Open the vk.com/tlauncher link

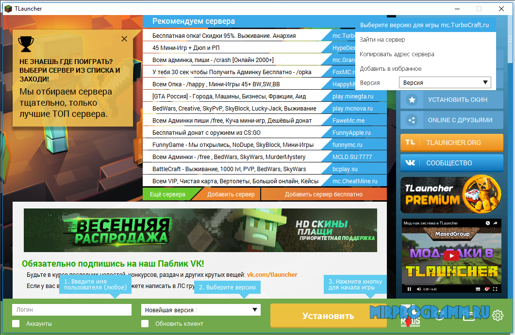coord(272,274)
